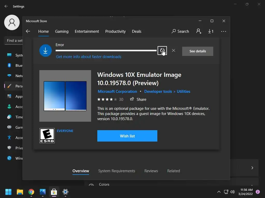Open Personalization in Settings sidebar

click(14, 86)
